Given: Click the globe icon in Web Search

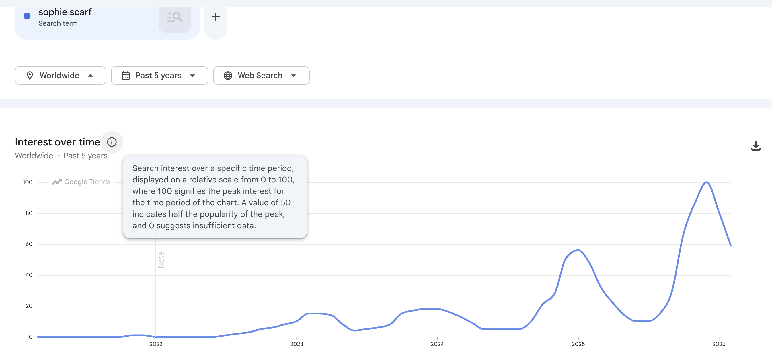Looking at the screenshot, I should (228, 75).
